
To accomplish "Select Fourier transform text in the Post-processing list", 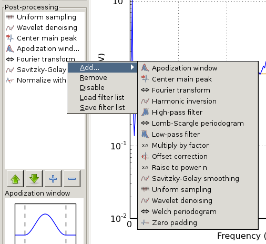I will [46, 59].
